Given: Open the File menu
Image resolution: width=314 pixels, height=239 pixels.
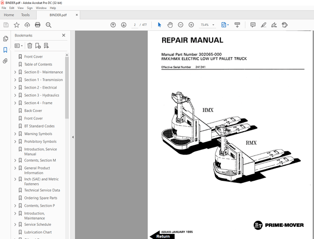Looking at the screenshot, I should pyautogui.click(x=4, y=8).
